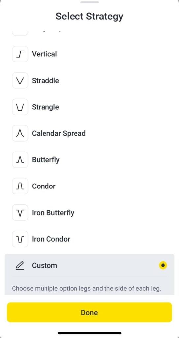Choose Butterfly strategy text

tap(46, 160)
